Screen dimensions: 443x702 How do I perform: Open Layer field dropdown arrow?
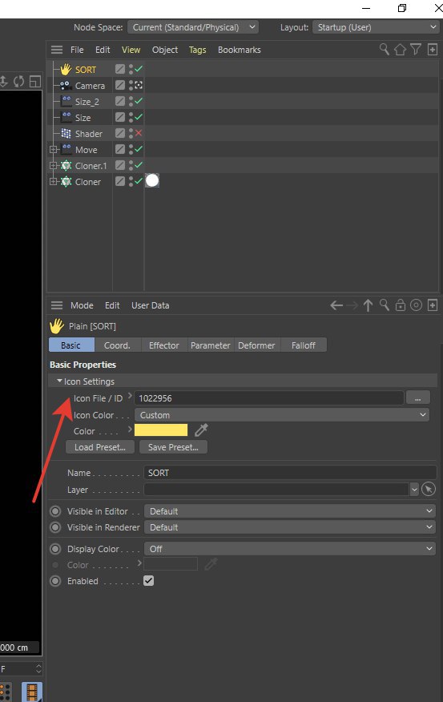coord(414,490)
